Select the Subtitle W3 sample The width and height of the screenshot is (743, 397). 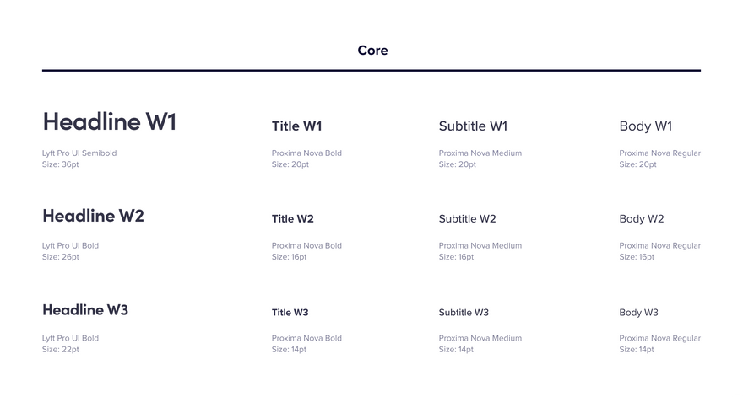[x=464, y=313]
